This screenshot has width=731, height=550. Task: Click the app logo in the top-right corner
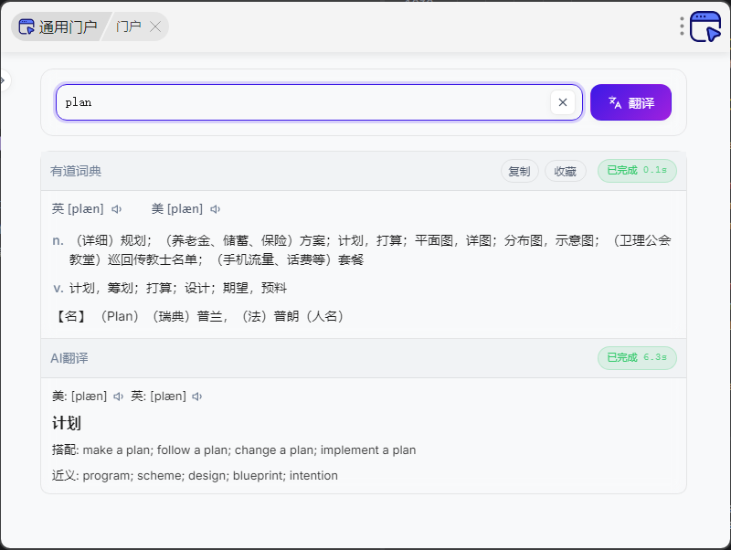coord(705,26)
